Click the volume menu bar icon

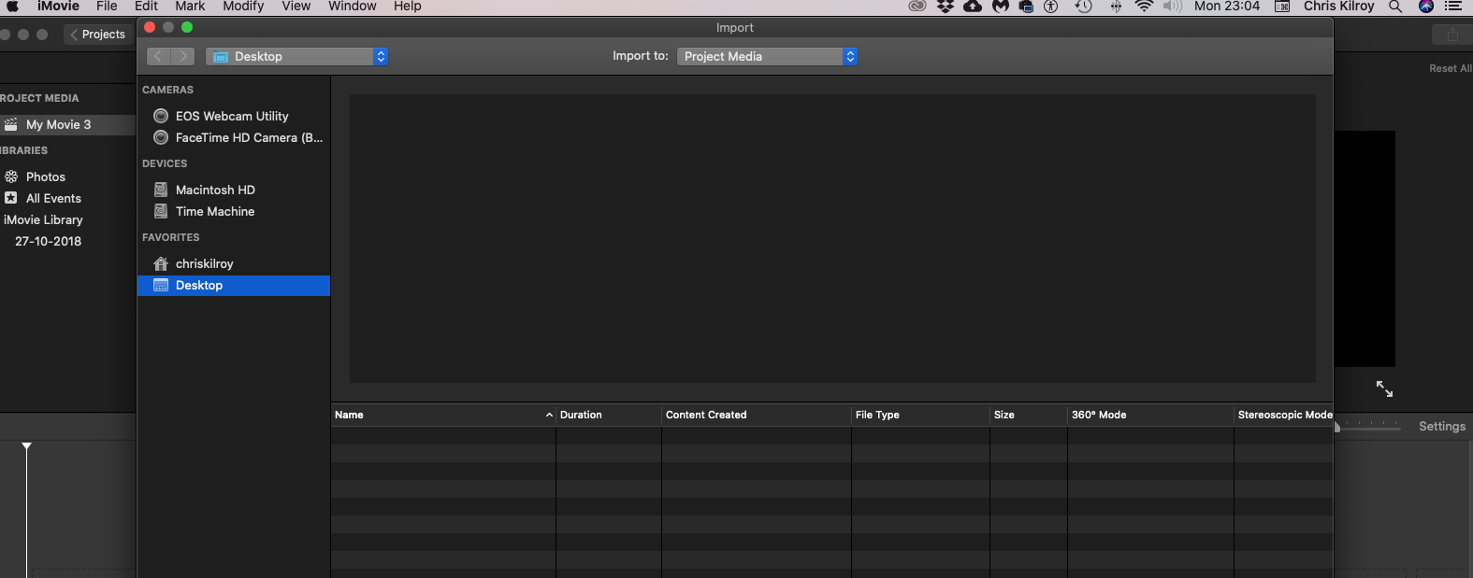pos(1173,7)
